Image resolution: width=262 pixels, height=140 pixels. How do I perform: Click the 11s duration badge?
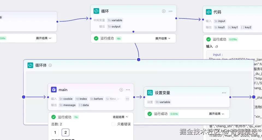point(76,117)
